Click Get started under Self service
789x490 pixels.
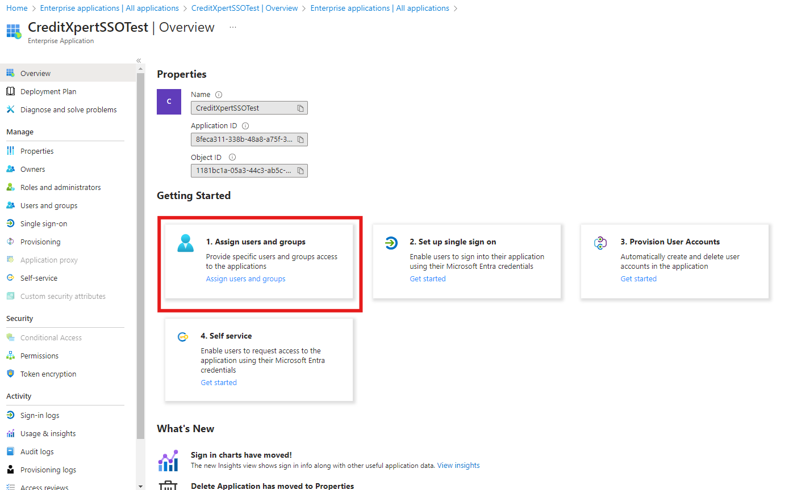tap(219, 382)
